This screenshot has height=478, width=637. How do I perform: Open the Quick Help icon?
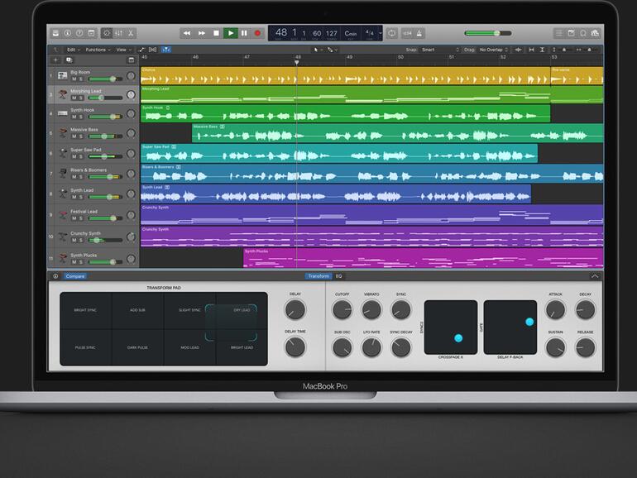click(x=79, y=33)
